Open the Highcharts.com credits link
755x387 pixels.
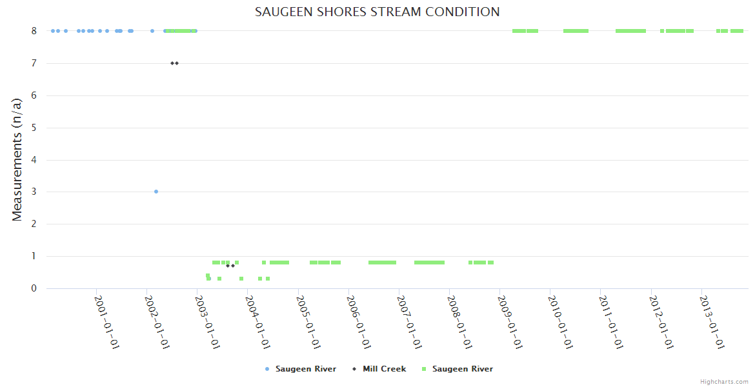pyautogui.click(x=724, y=382)
